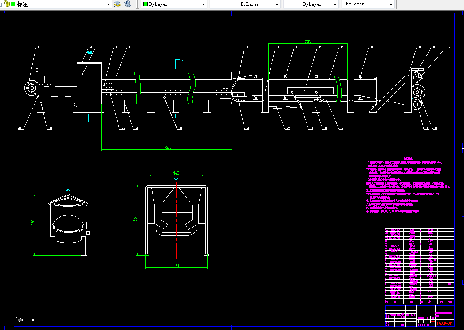Select the 186 vertical dimension text
This screenshot has height=330, width=464.
(x=135, y=220)
